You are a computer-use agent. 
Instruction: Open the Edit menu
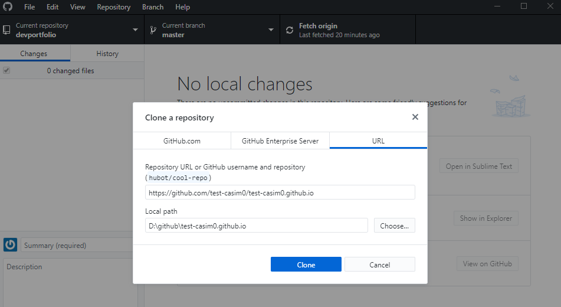coord(53,7)
